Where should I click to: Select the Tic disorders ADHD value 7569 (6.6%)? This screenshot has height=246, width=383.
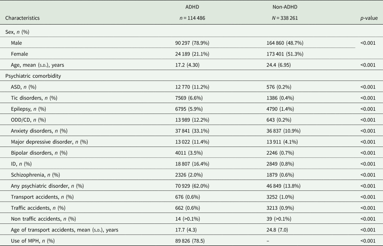point(186,98)
